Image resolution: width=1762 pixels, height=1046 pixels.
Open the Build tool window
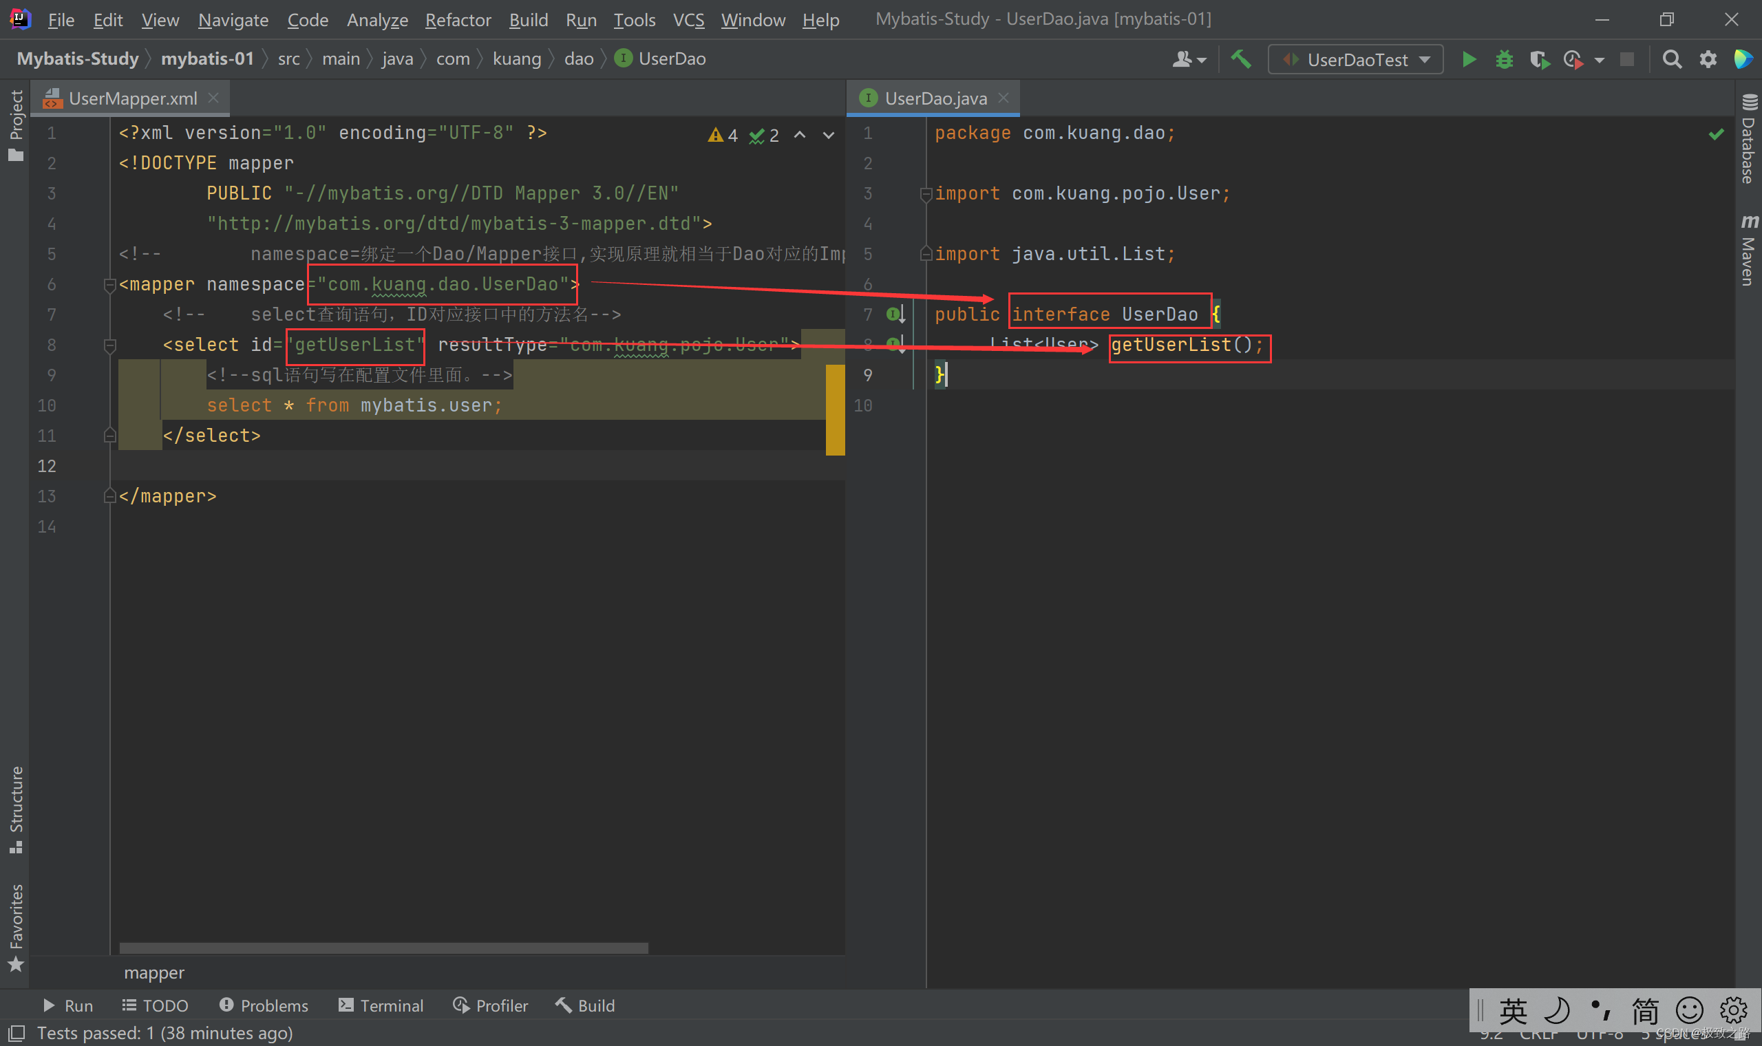click(x=585, y=1006)
